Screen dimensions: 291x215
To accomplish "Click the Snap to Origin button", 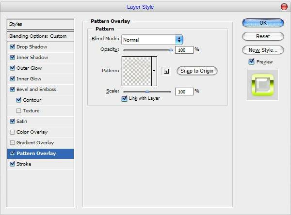I will click(197, 71).
